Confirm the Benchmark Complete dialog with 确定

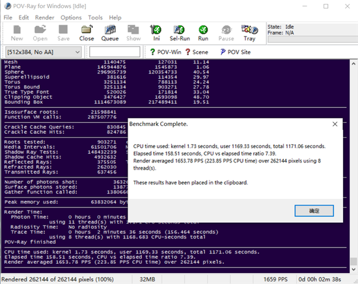pyautogui.click(x=314, y=211)
